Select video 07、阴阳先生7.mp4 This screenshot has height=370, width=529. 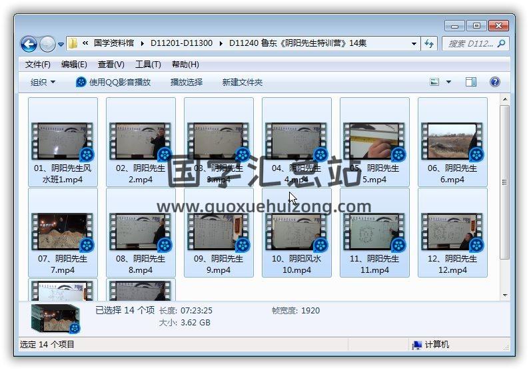pos(63,233)
